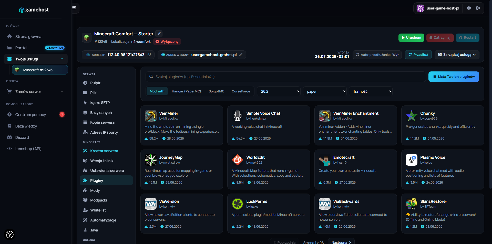Edit server name pencil icon
Viewport: 492px width, 244px height.
coord(159,34)
